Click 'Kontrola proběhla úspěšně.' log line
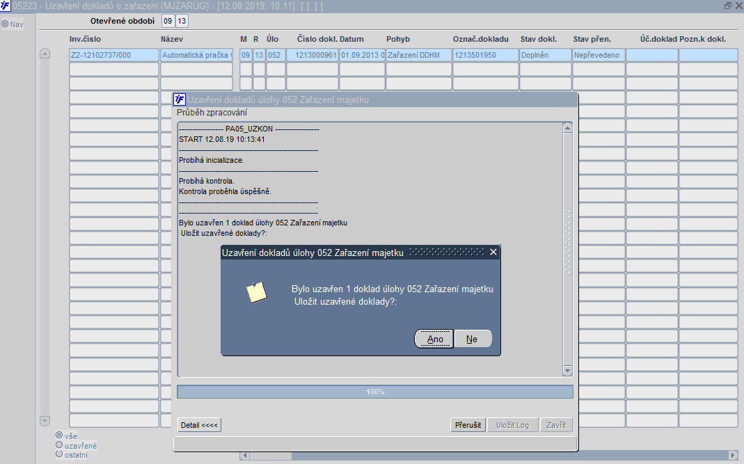Image resolution: width=744 pixels, height=464 pixels. click(225, 192)
